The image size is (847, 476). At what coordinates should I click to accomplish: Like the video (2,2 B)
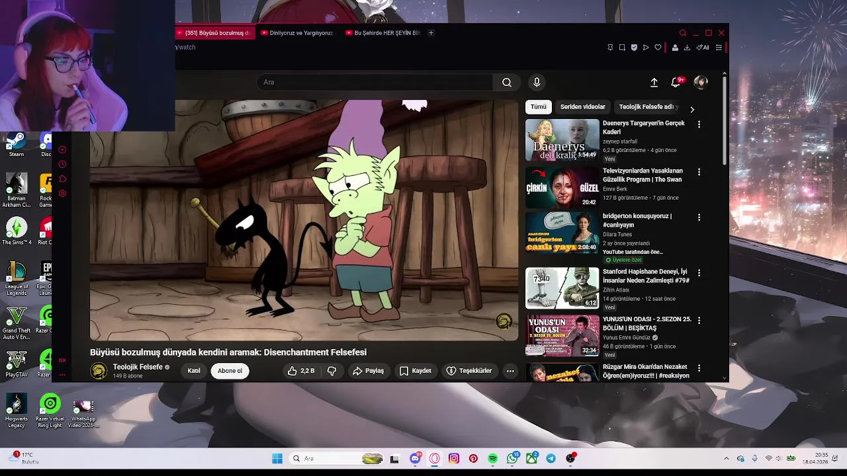pos(301,371)
